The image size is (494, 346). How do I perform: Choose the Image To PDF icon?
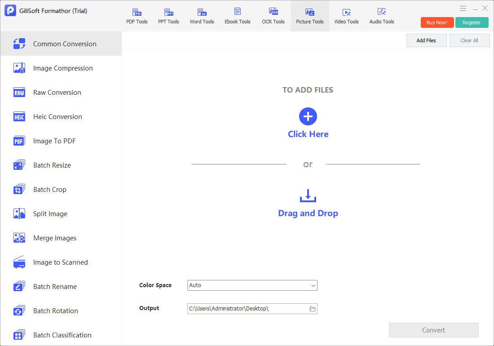[19, 141]
